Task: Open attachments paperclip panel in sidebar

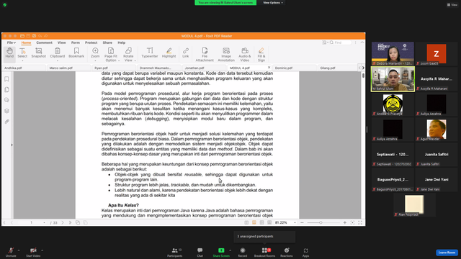Action: pos(6,122)
